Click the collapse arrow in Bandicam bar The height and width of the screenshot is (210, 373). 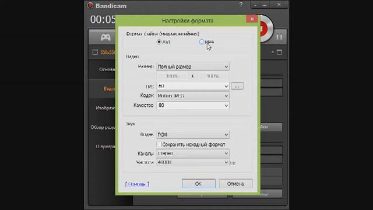tap(273, 52)
